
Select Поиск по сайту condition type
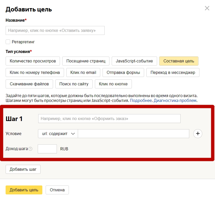point(74,84)
